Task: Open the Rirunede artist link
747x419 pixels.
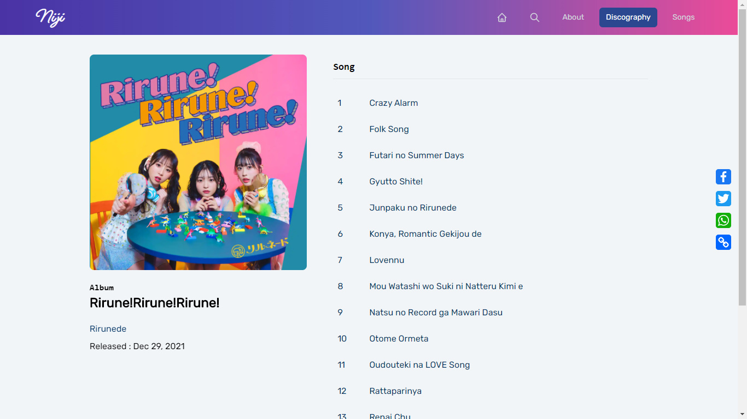Action: (x=108, y=329)
